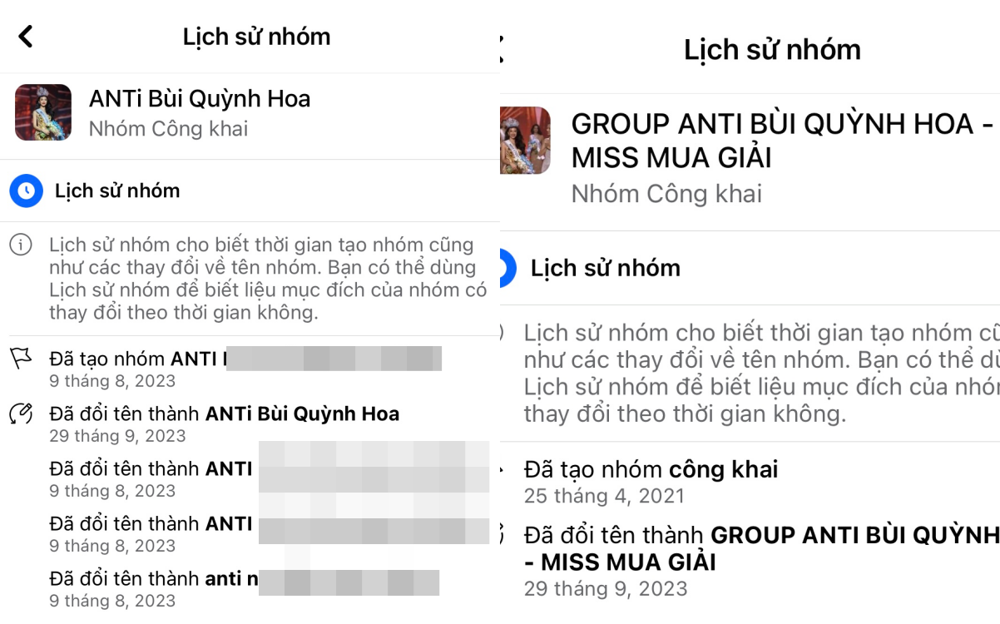Tap the last entry Đã đổi tên thành anti n

(x=244, y=588)
